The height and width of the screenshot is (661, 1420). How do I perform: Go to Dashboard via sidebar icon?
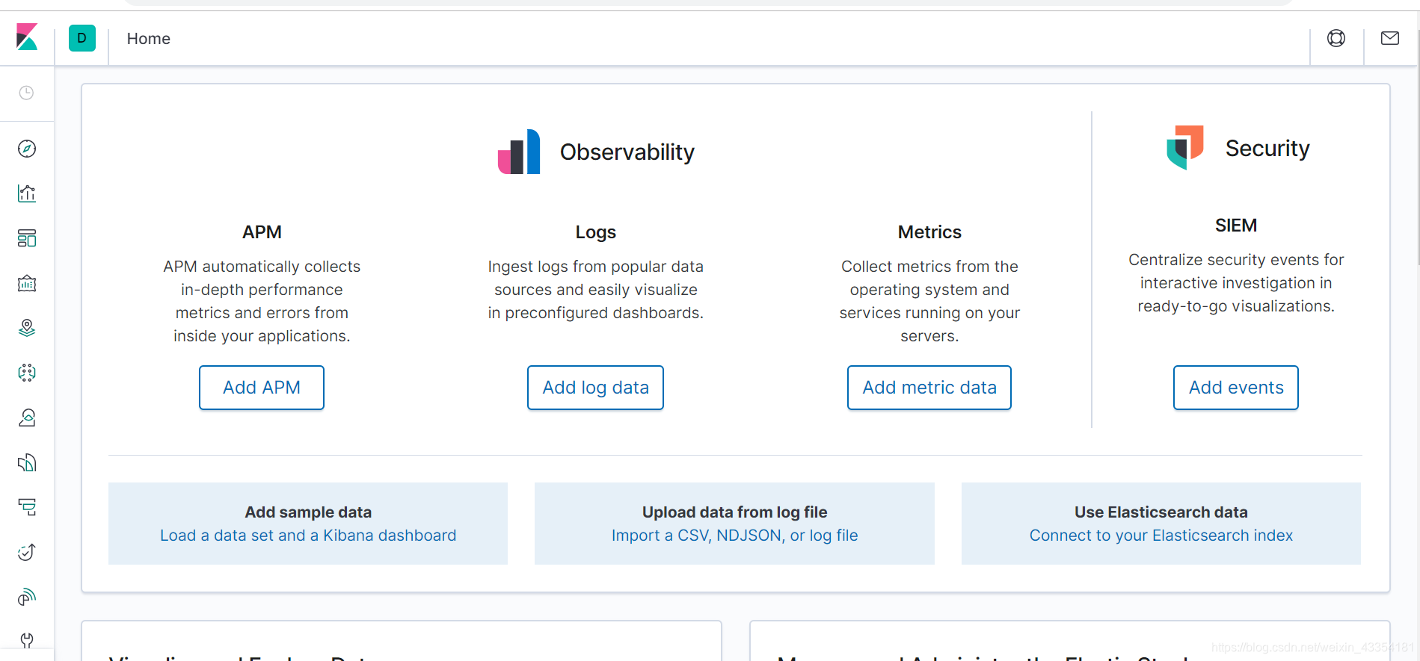(x=27, y=238)
